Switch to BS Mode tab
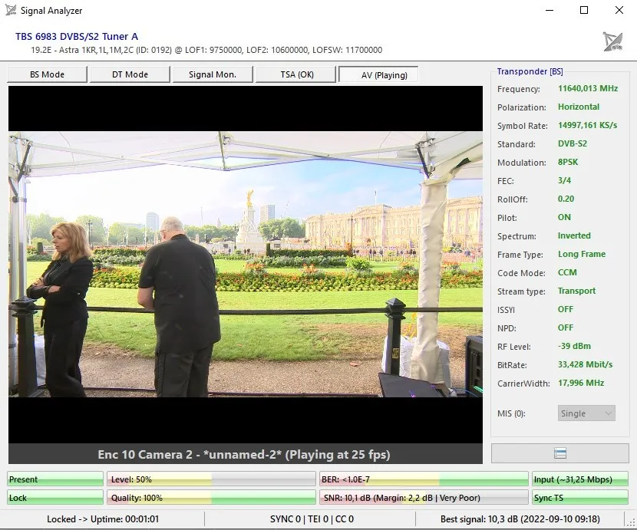 [47, 74]
